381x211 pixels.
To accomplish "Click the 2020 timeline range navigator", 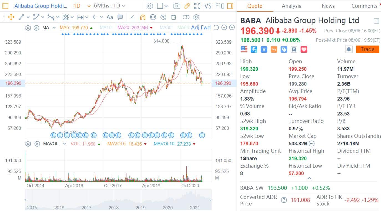I will click(167, 207).
